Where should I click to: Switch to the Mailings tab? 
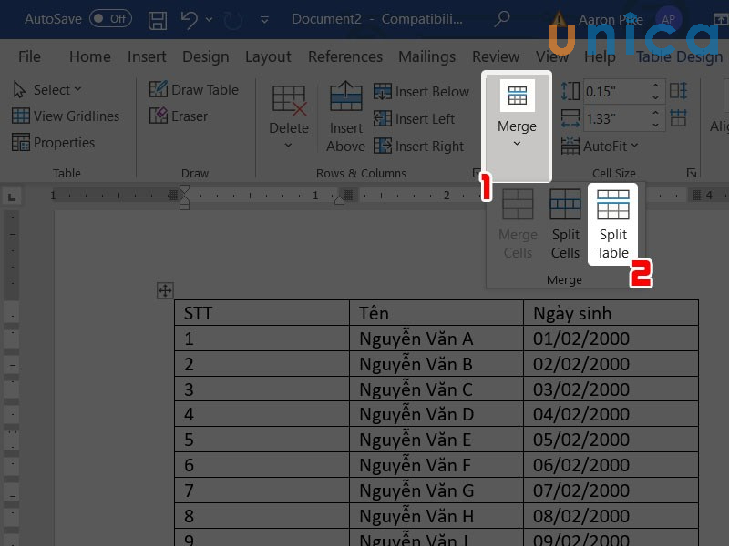[x=426, y=56]
